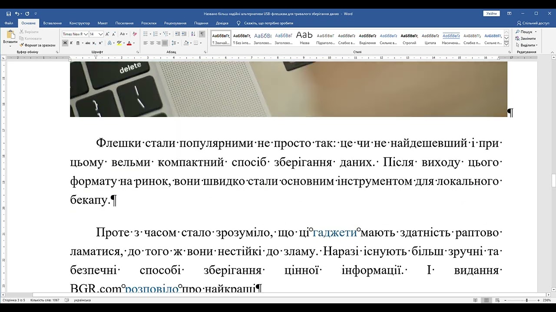Switch to read mode view icon
Screen dimensions: 556x312
[476, 300]
